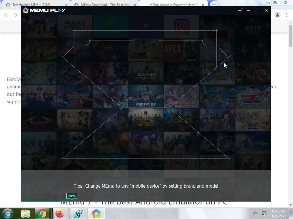This screenshot has width=293, height=219.
Task: Maximize the MEmu Play window
Action: point(257,11)
